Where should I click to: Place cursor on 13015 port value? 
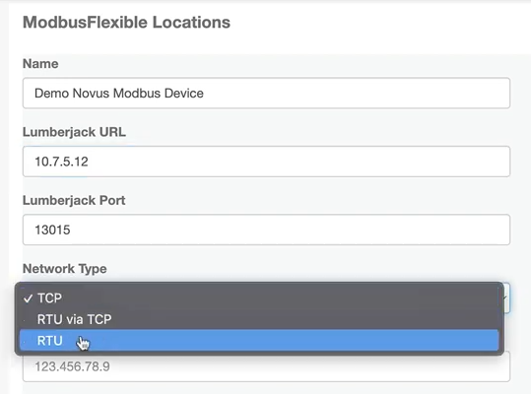point(52,230)
